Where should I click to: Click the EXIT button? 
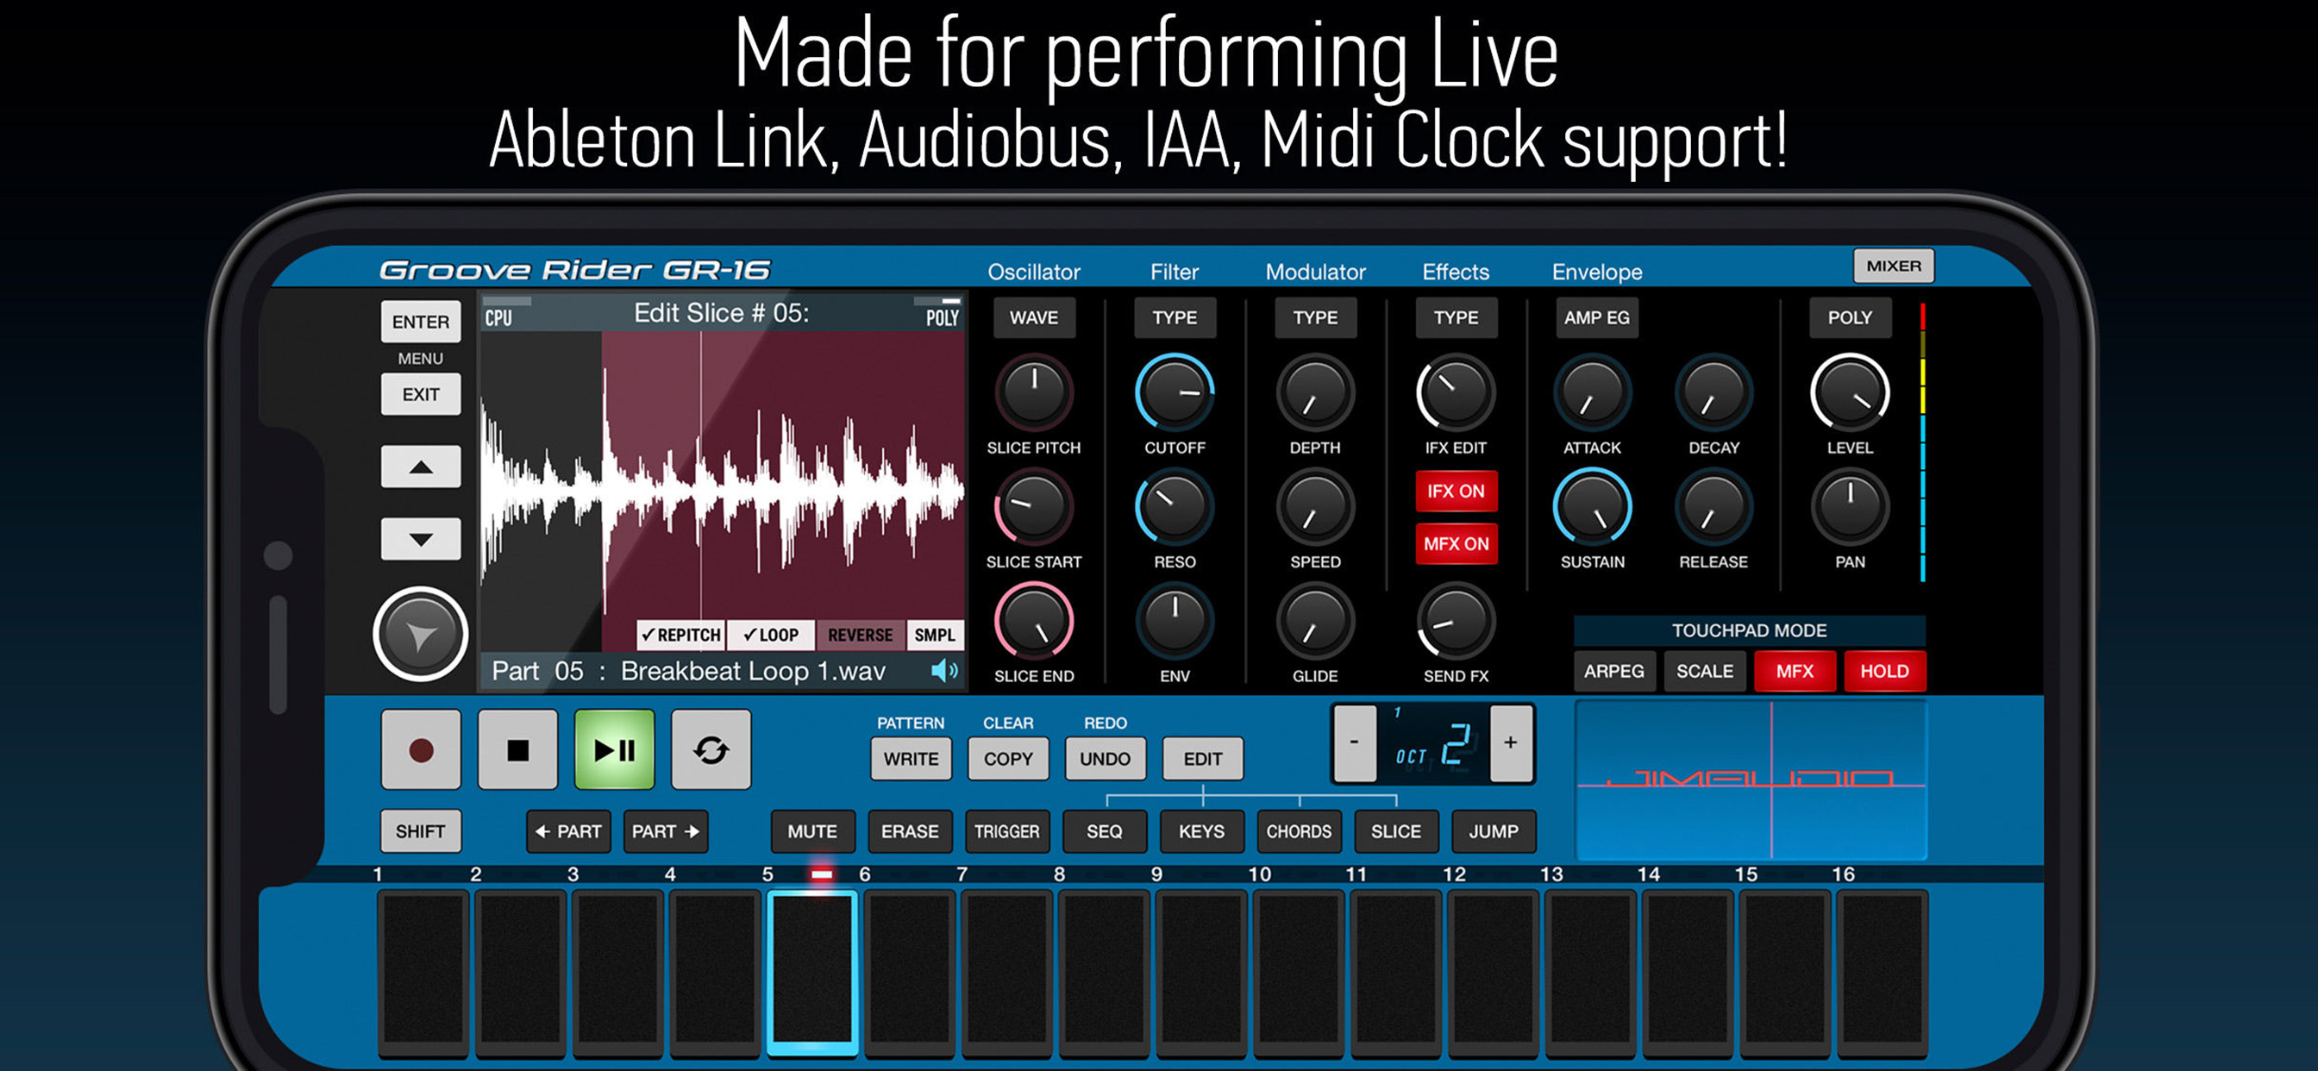point(420,394)
